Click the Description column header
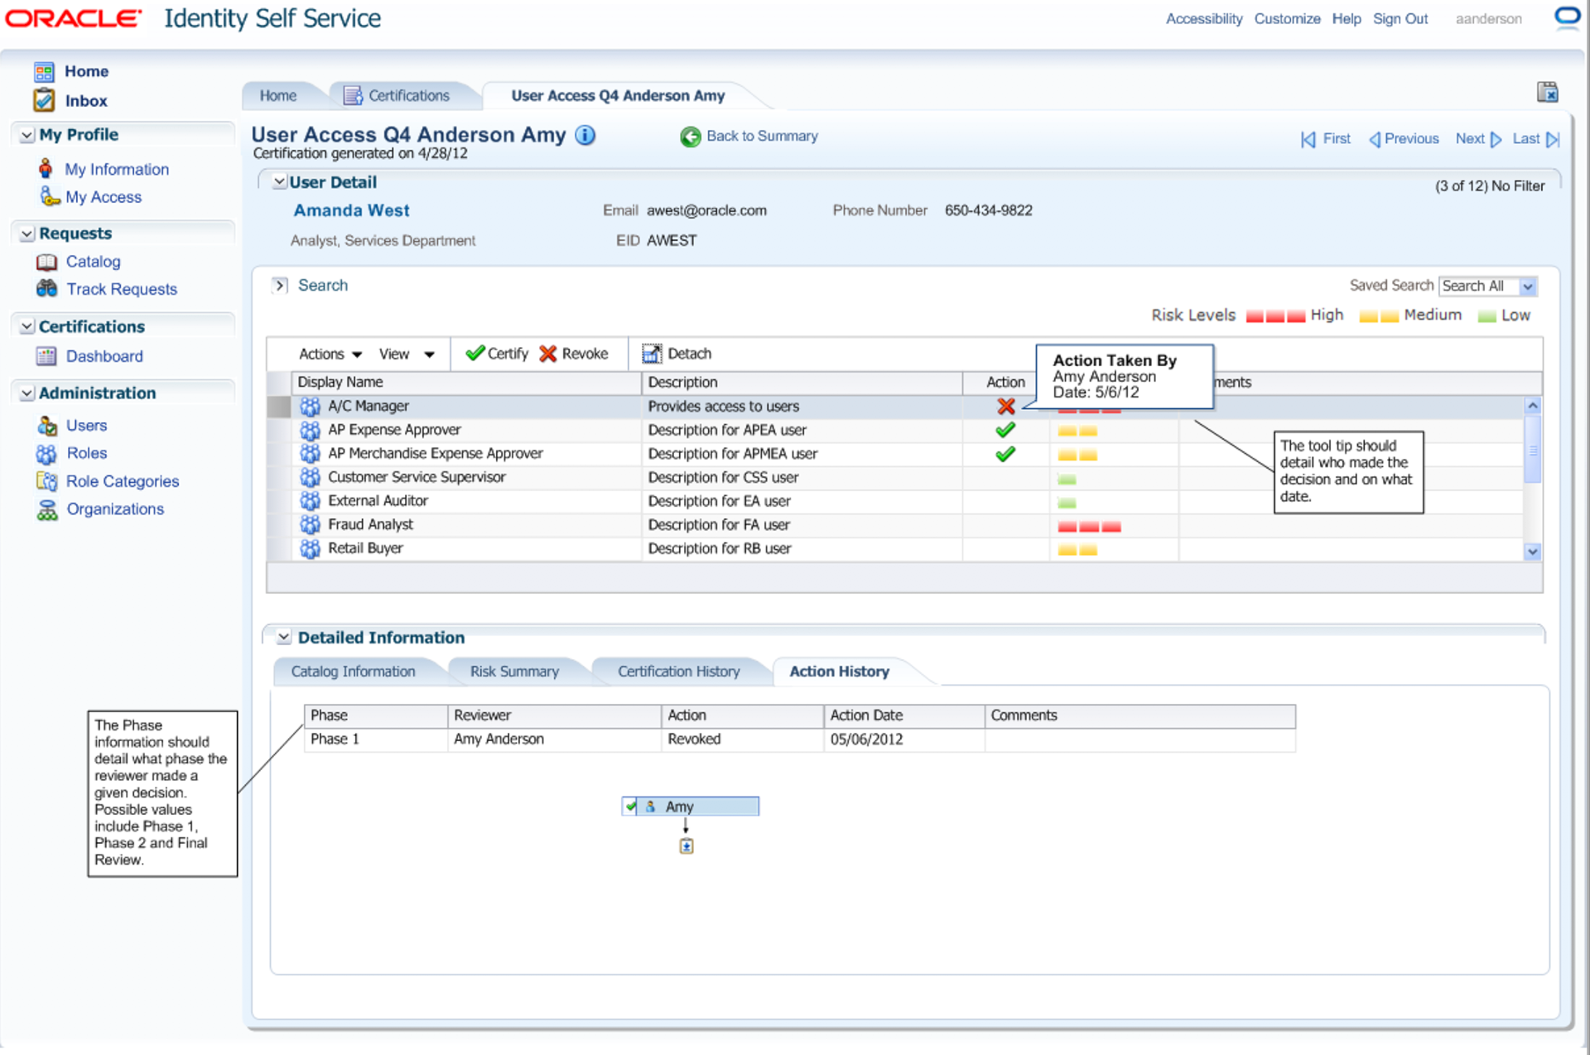This screenshot has height=1055, width=1590. tap(802, 383)
